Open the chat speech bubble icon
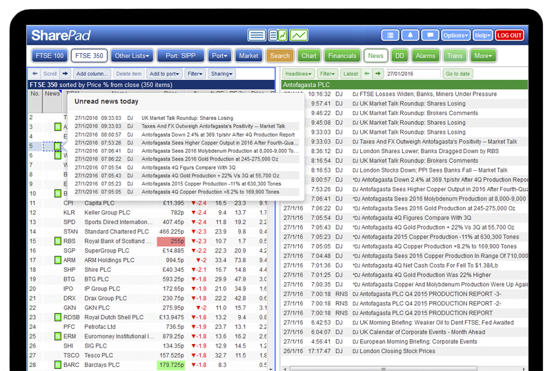Image resolution: width=552 pixels, height=371 pixels. pyautogui.click(x=429, y=35)
